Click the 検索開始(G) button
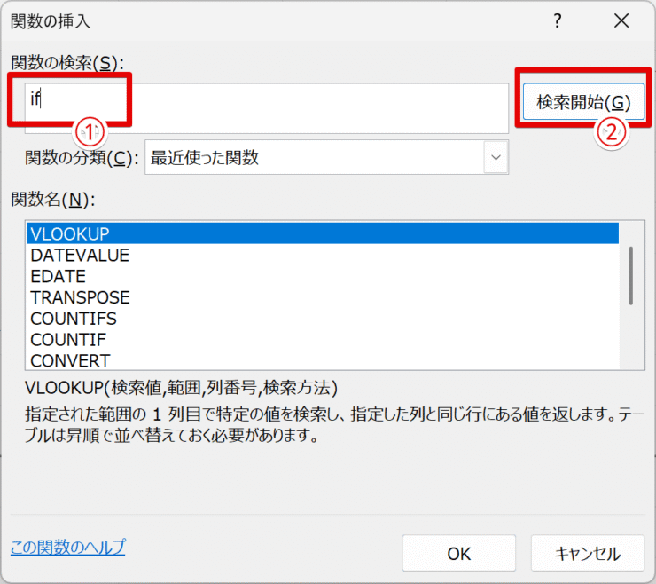656x584 pixels. [x=583, y=102]
